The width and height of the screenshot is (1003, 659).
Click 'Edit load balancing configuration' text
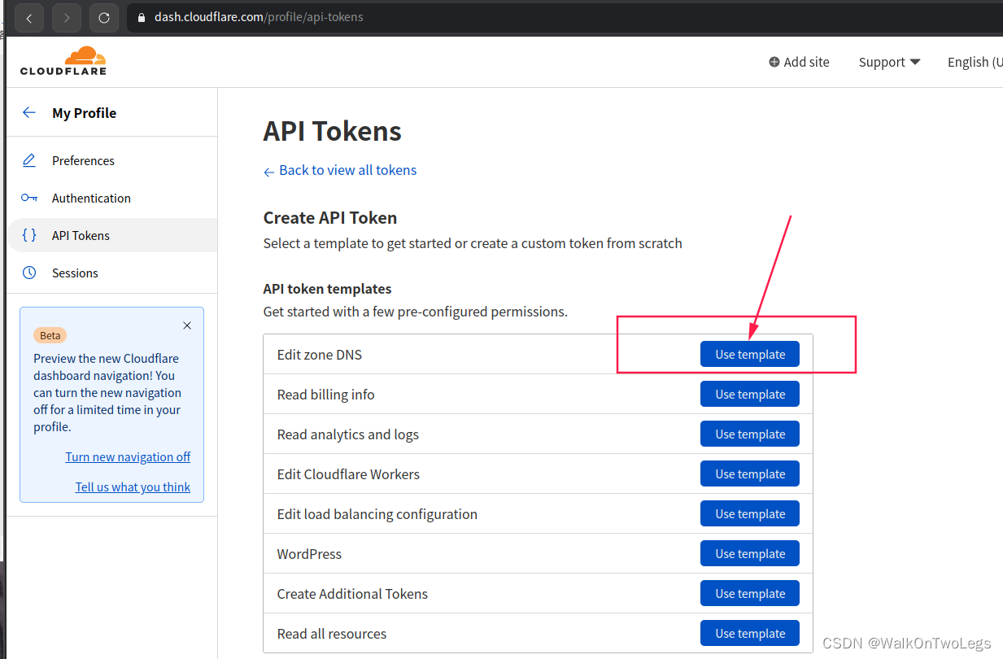click(377, 514)
